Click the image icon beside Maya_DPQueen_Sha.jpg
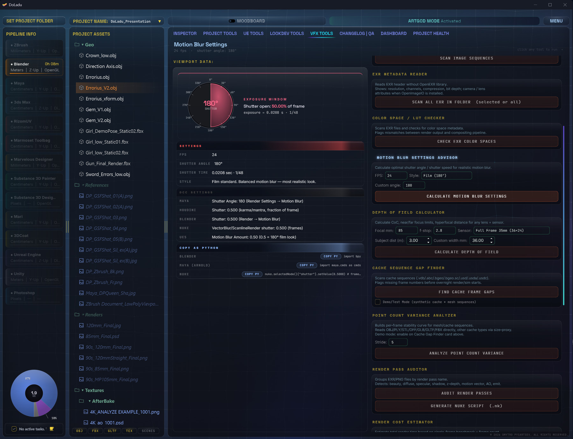This screenshot has width=573, height=439. click(x=81, y=293)
